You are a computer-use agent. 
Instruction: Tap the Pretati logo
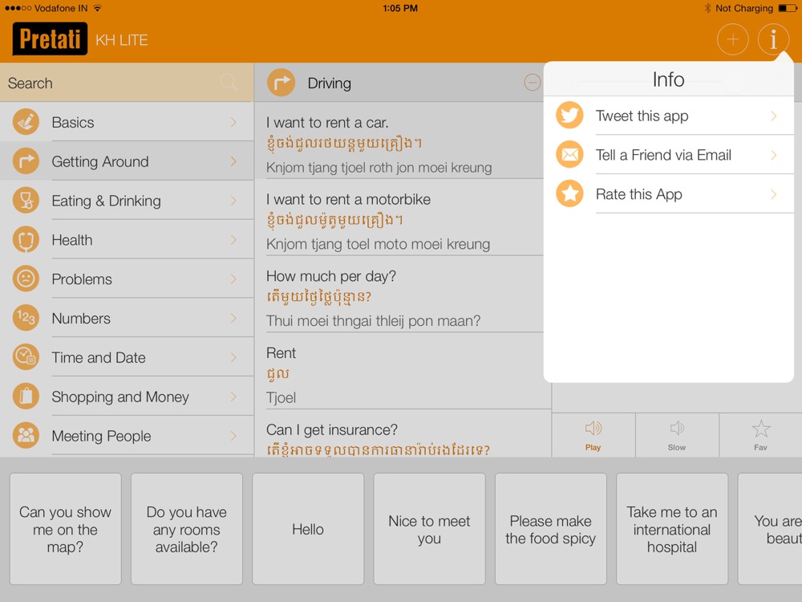point(50,39)
